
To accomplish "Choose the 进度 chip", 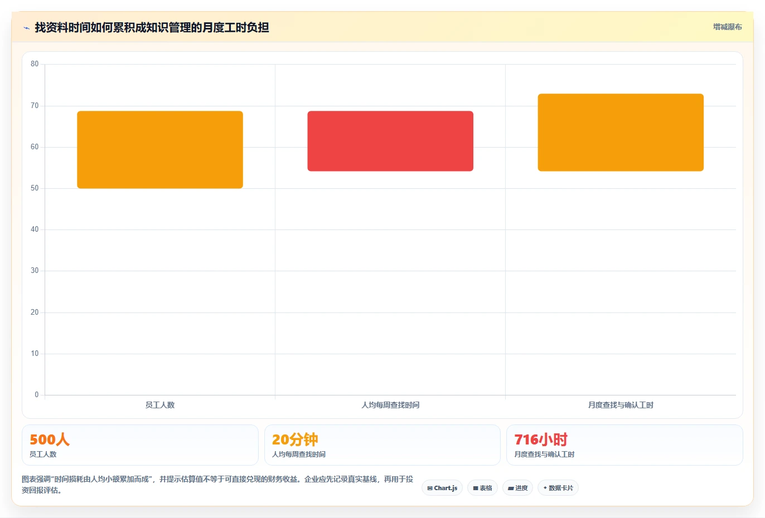I will coord(517,488).
